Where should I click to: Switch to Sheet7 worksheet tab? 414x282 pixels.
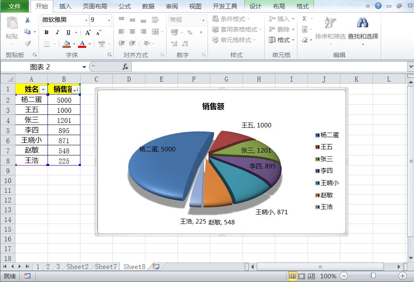click(x=106, y=267)
